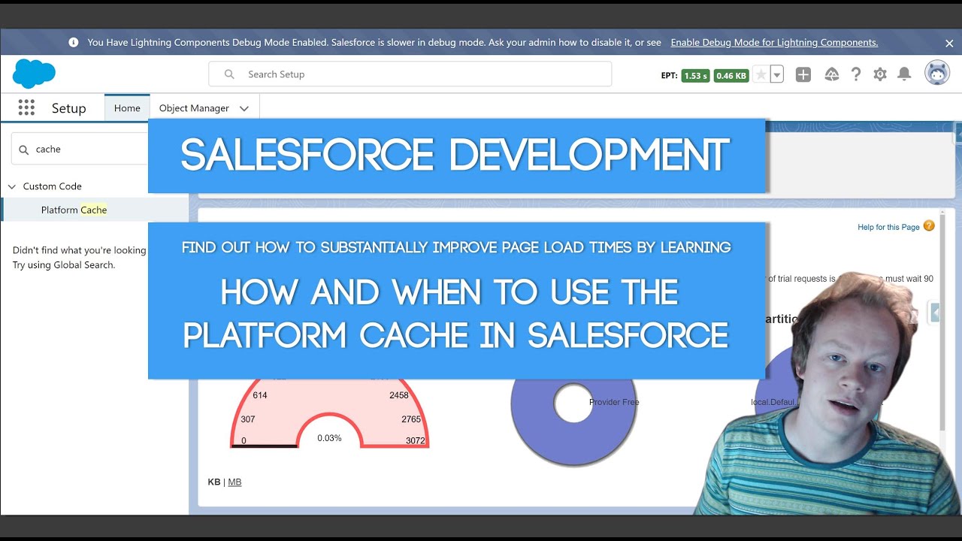Click the Search Setup magnifier icon
This screenshot has width=962, height=541.
(x=230, y=74)
